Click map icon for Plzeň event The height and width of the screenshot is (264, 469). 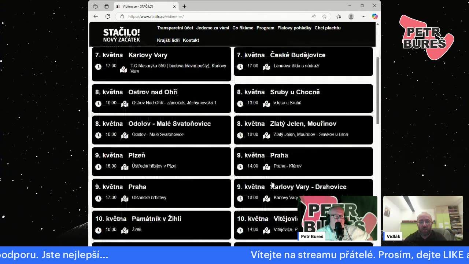click(125, 167)
